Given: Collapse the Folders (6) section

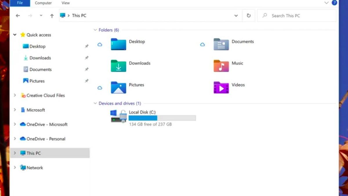Looking at the screenshot, I should pyautogui.click(x=95, y=30).
